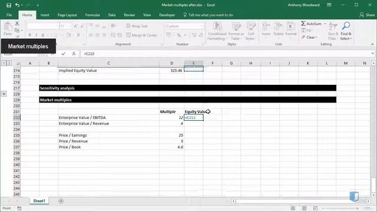Cut selection with the scissors icon
Viewport: 377px width, 212px height.
[17, 24]
